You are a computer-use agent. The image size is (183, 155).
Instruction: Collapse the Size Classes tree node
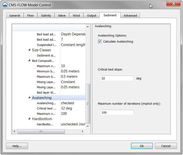(x=29, y=50)
